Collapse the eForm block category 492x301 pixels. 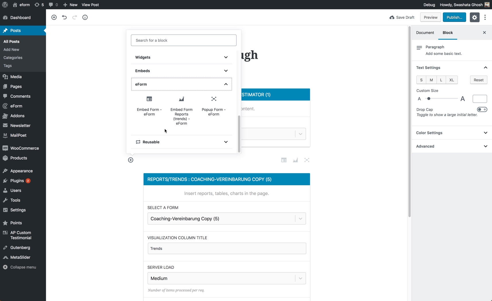pos(181,84)
